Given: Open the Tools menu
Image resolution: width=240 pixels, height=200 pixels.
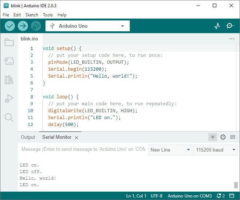Looking at the screenshot, I should pos(48,15).
